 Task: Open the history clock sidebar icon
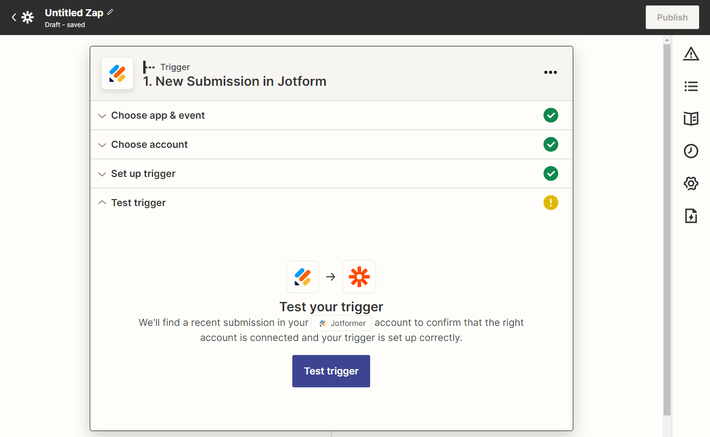691,151
